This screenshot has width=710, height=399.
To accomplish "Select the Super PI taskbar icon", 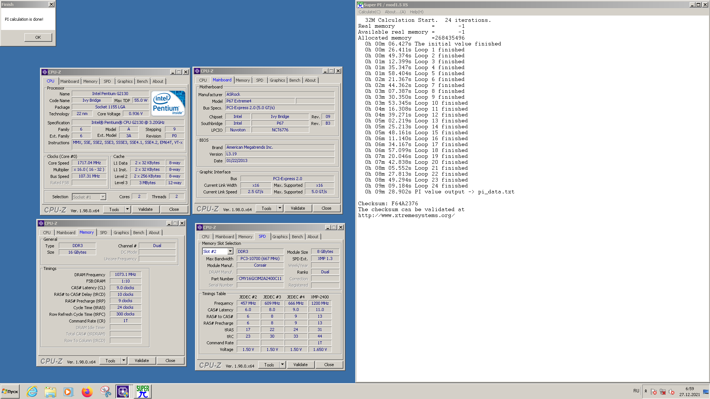I will click(142, 391).
